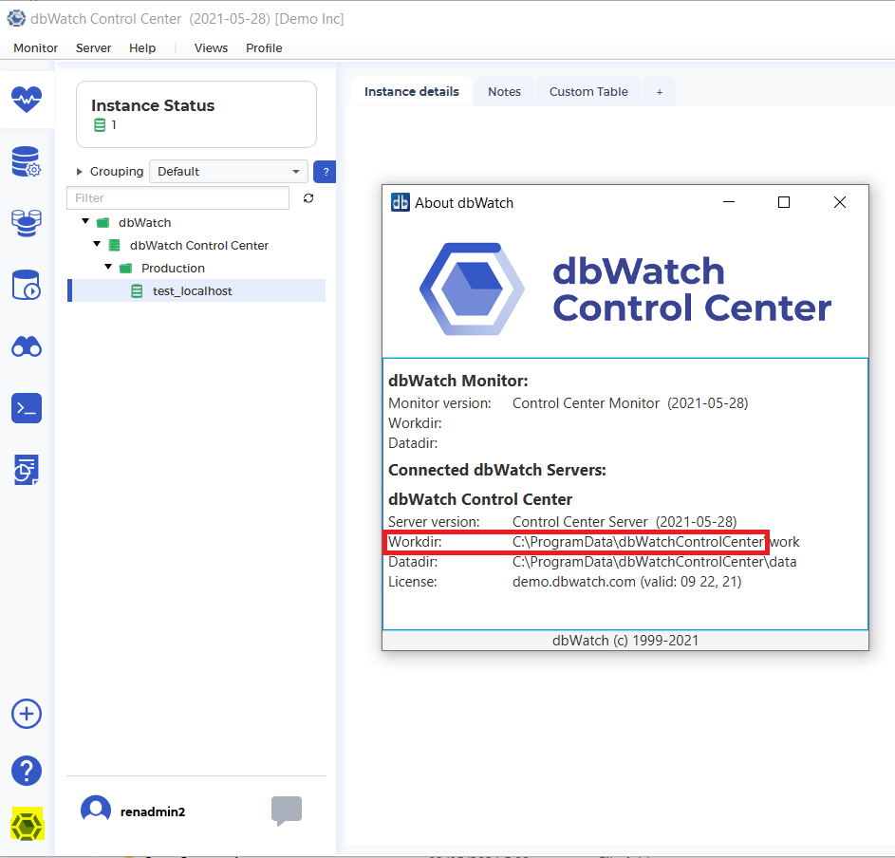Click the Server version value text
Viewport: 895px width, 858px height.
point(625,522)
